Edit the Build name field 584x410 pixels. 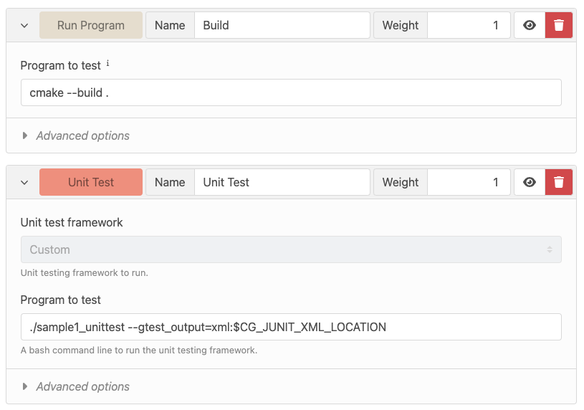(282, 25)
